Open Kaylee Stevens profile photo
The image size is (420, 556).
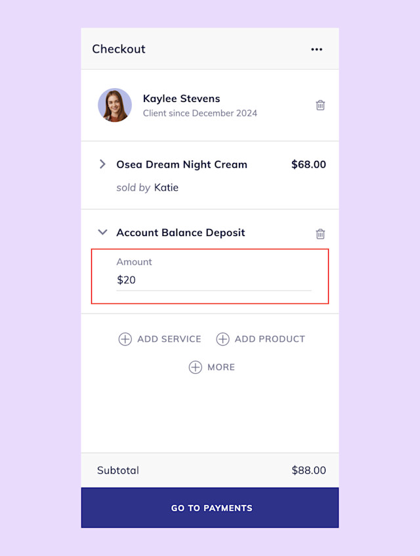pyautogui.click(x=115, y=105)
